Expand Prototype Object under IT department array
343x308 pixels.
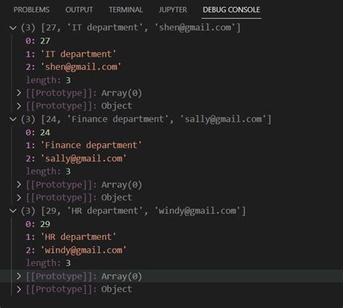(x=19, y=106)
